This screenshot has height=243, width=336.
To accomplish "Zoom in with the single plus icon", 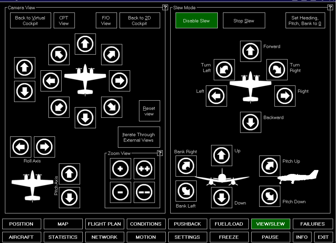I will point(120,169).
